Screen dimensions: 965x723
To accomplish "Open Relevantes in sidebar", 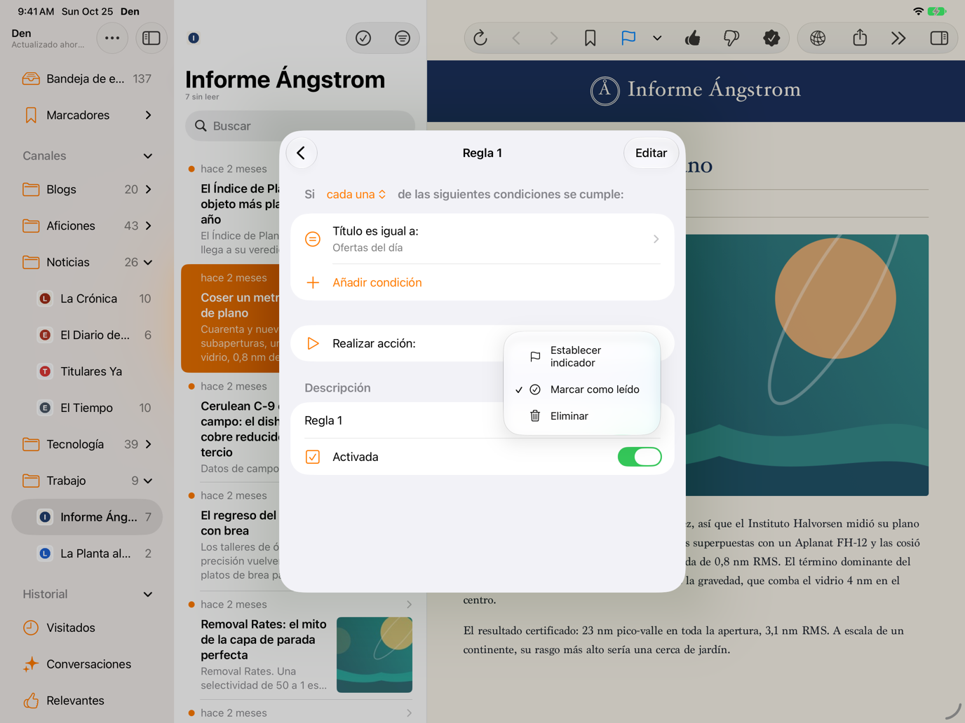I will pos(87,701).
